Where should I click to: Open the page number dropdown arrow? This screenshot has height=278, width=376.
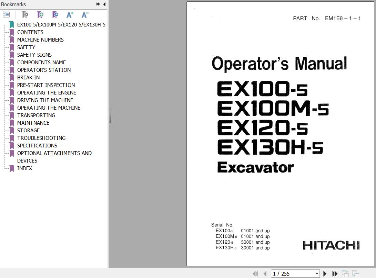(317, 274)
